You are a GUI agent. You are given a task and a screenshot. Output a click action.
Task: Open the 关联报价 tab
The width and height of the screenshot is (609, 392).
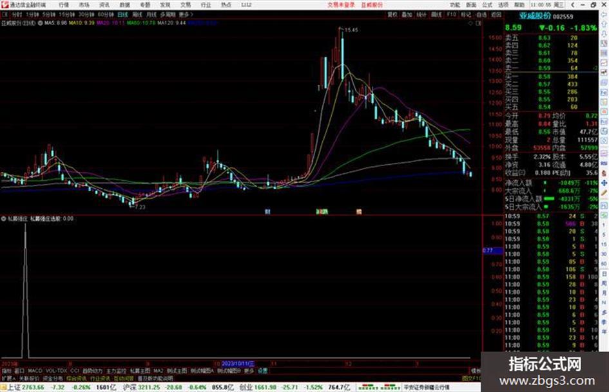pyautogui.click(x=29, y=378)
